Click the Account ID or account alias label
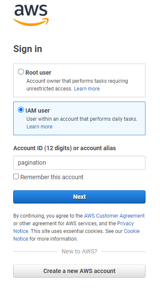Viewport: 160px width, 288px height. point(64,148)
